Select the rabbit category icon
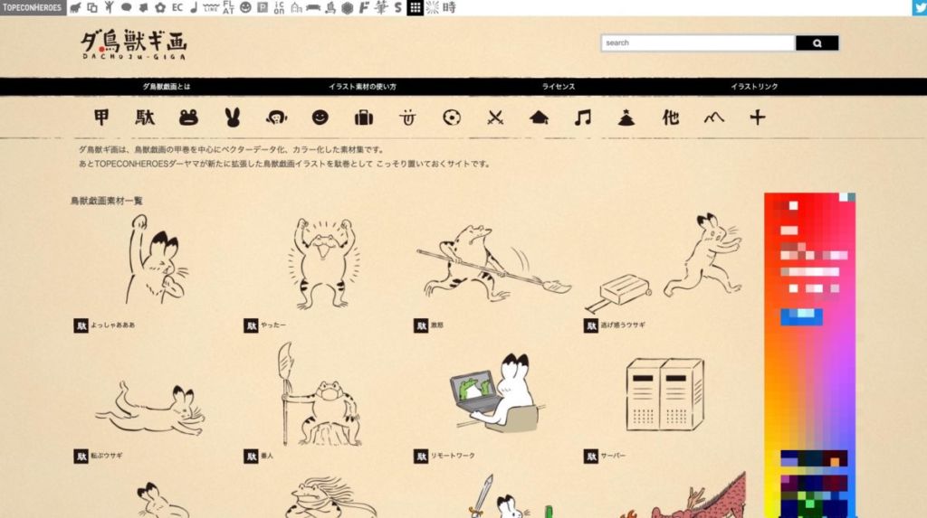Image resolution: width=927 pixels, height=518 pixels. (233, 118)
